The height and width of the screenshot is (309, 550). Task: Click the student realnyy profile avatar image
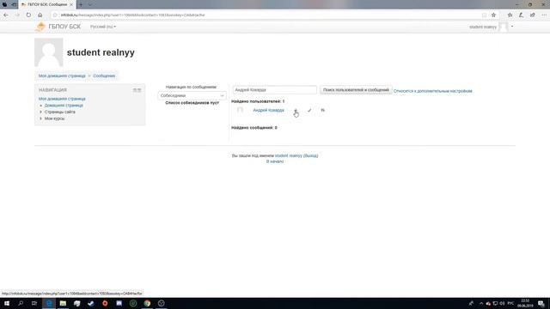coord(49,52)
